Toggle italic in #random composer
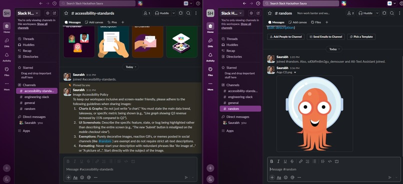Screen dimensions: 403x184 (278, 161)
